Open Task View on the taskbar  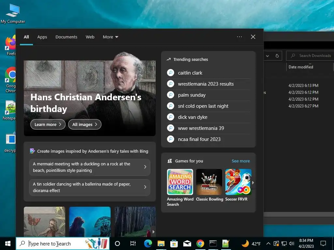click(x=133, y=243)
